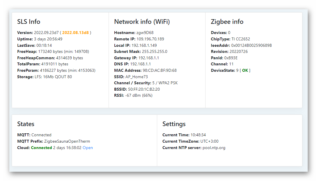Click the SLS Info heading
This screenshot has width=317, height=181.
click(29, 22)
